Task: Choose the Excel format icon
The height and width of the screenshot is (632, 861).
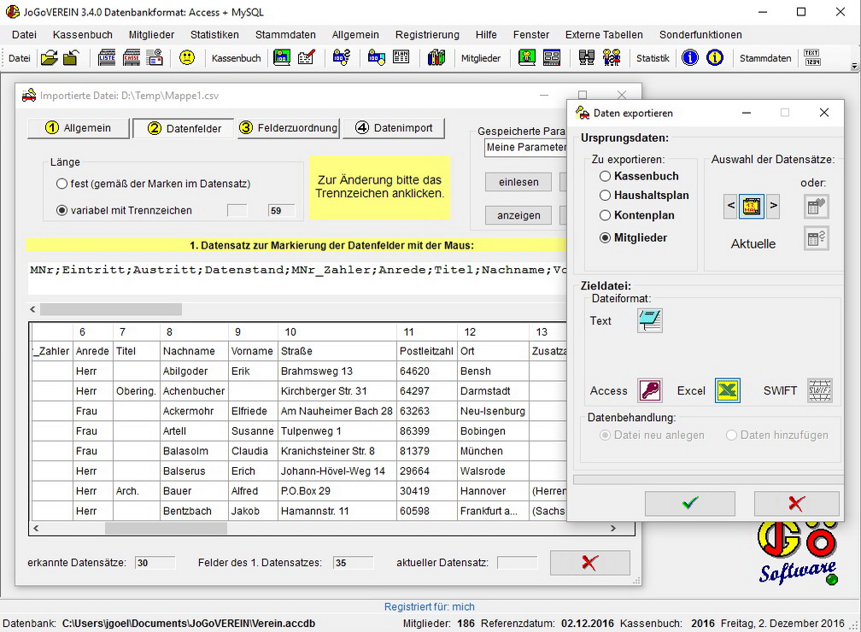Action: [728, 390]
